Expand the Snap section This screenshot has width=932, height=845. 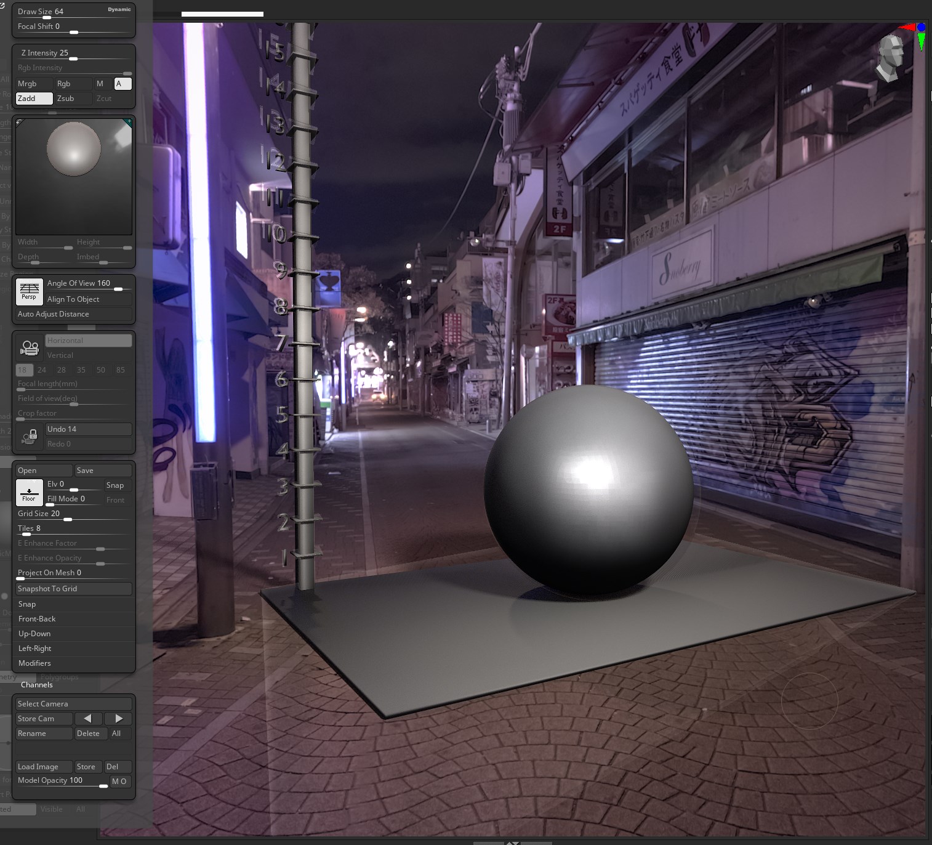point(27,604)
